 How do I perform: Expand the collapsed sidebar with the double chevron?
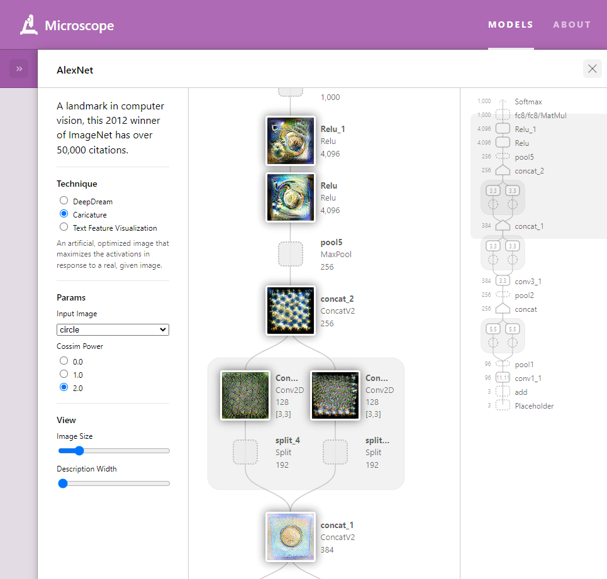point(19,69)
